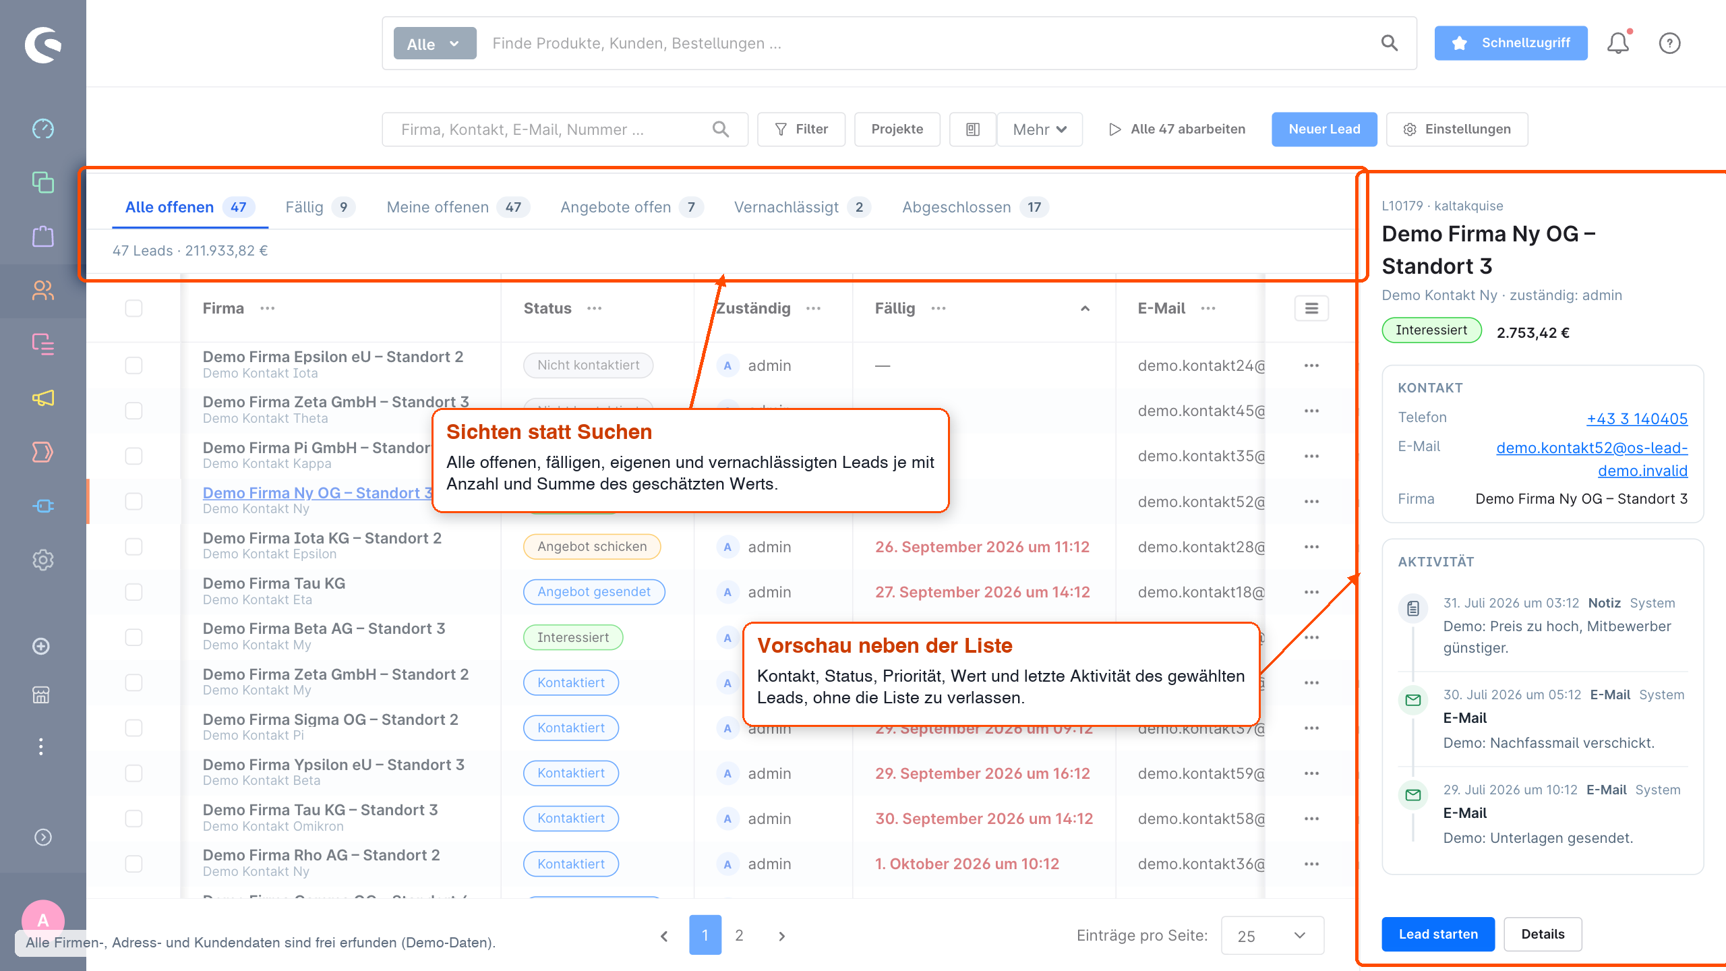Screen dimensions: 1726x971
Task: Switch to the Meine offenen tab
Action: coord(458,207)
